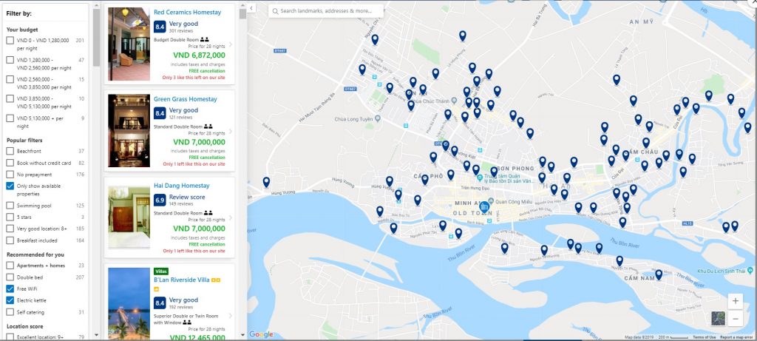Open Hai Dang Homestay details chevron
The height and width of the screenshot is (341, 757).
(x=230, y=219)
